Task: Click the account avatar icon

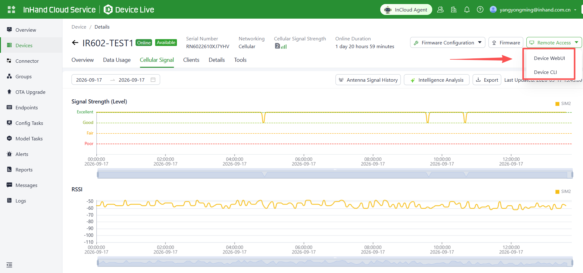Action: (493, 9)
